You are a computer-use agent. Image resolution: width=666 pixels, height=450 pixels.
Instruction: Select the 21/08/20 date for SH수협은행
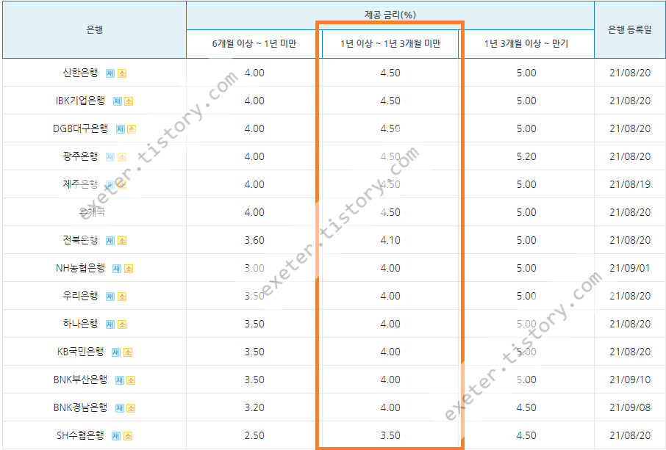pyautogui.click(x=630, y=435)
